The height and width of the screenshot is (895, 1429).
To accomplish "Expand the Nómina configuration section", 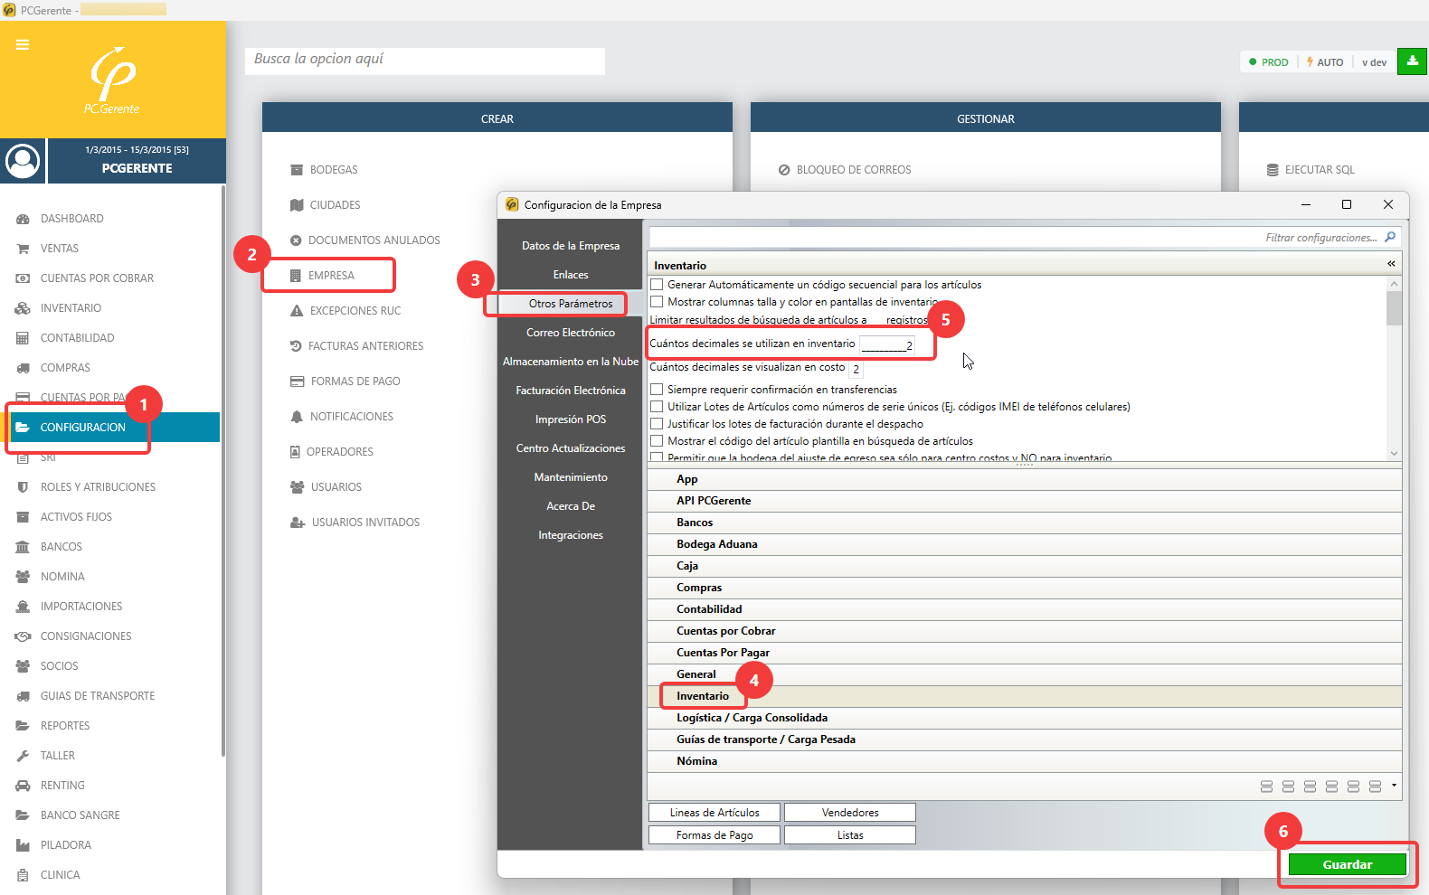I will (1025, 761).
